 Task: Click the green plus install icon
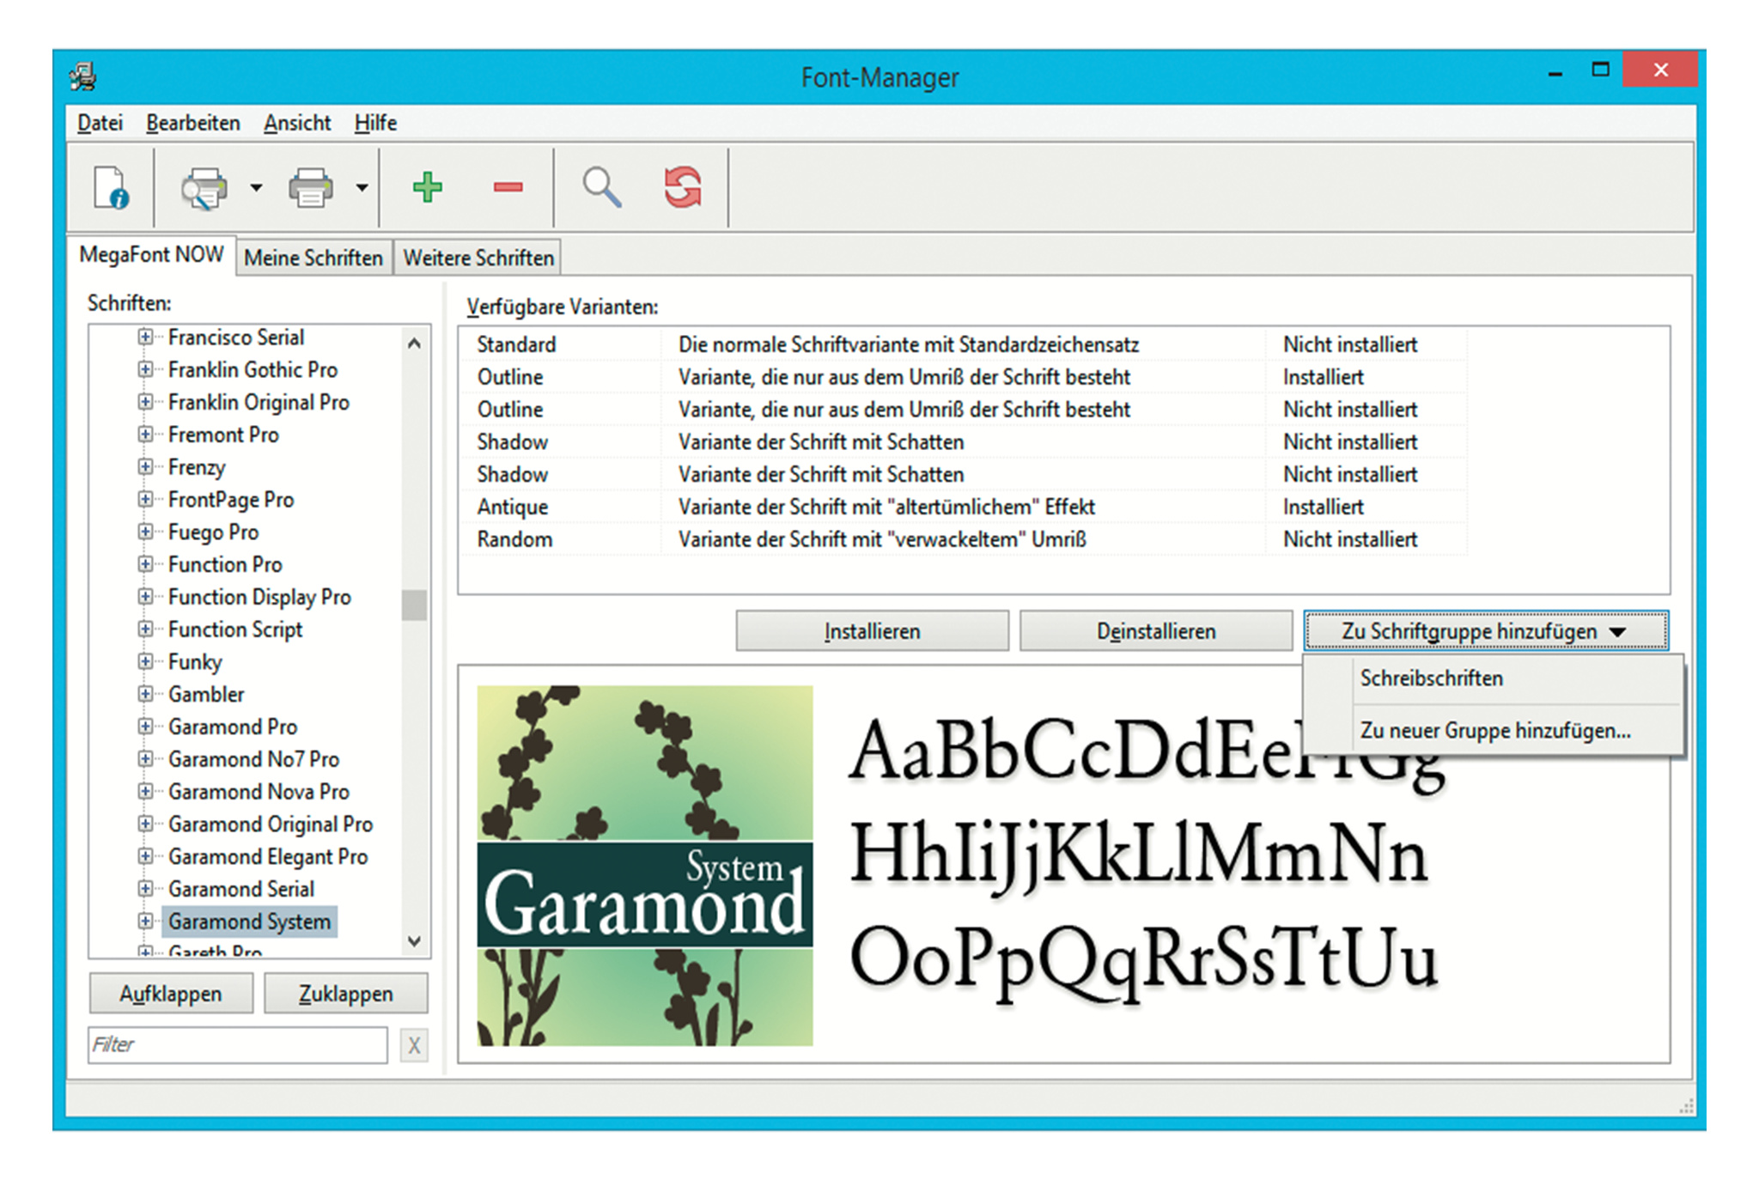[x=427, y=187]
